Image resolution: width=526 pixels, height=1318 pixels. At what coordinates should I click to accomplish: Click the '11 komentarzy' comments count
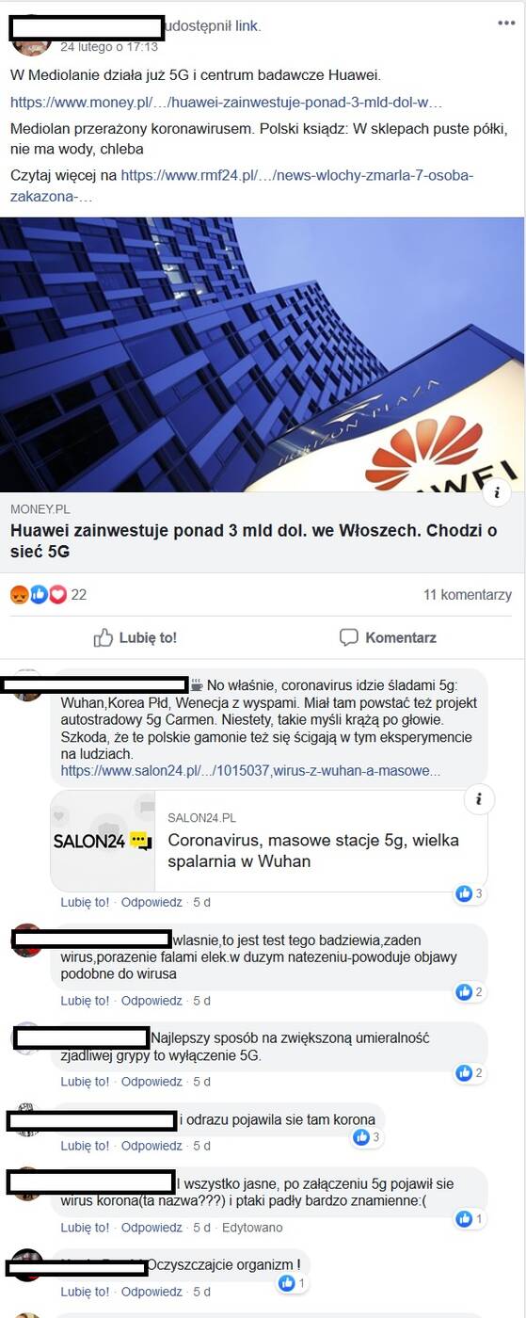click(x=468, y=594)
